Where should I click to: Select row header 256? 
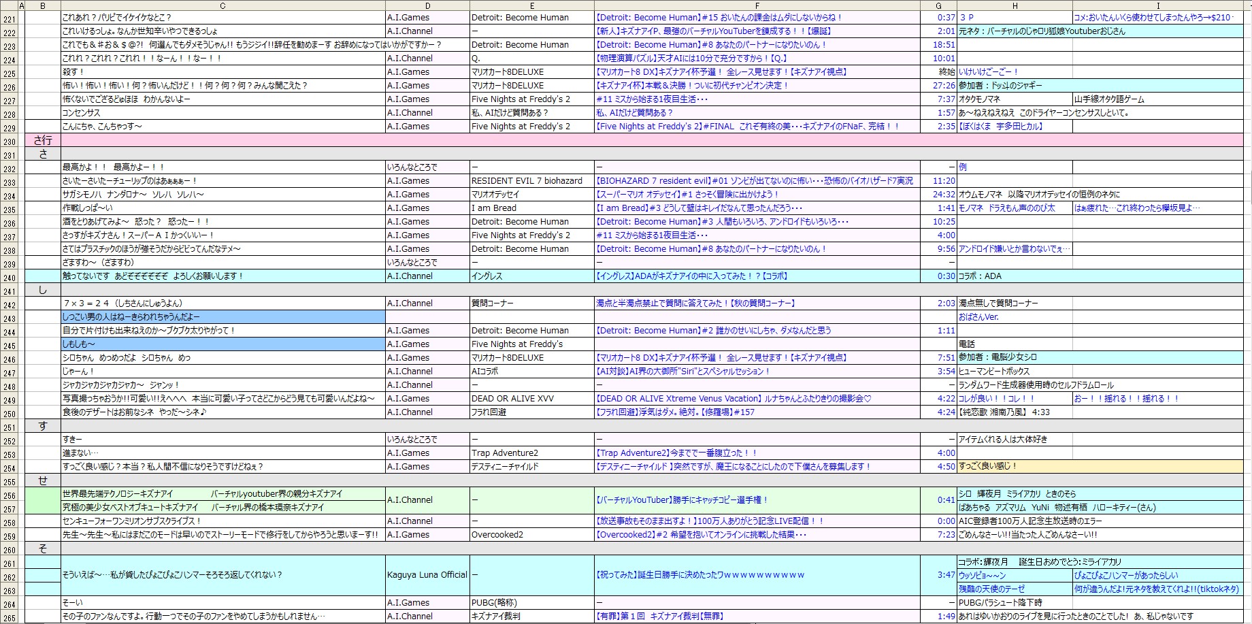[x=9, y=494]
